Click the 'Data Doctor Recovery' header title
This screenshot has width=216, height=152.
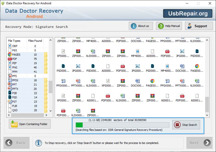click(34, 11)
